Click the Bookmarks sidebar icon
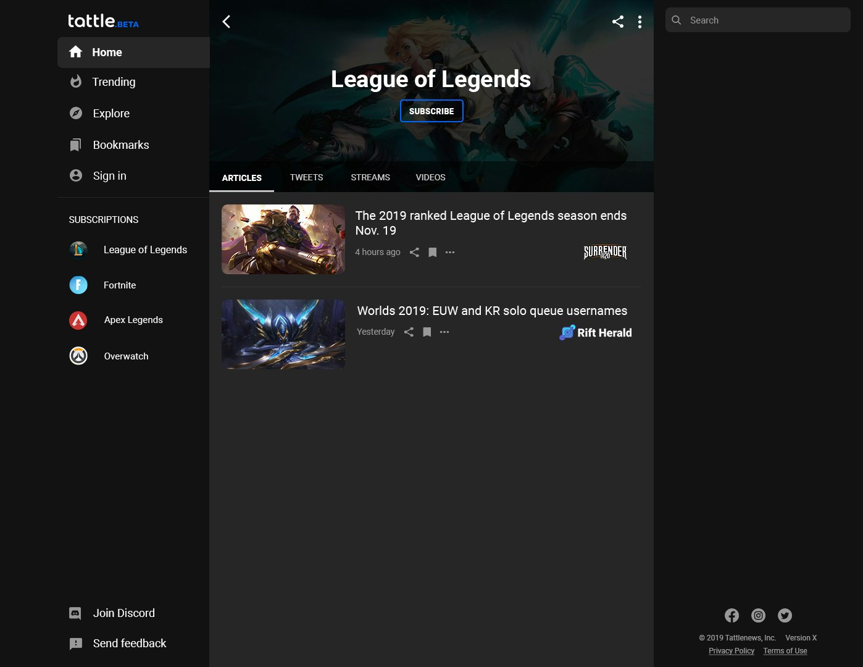Screen dimensions: 863x667 75,145
